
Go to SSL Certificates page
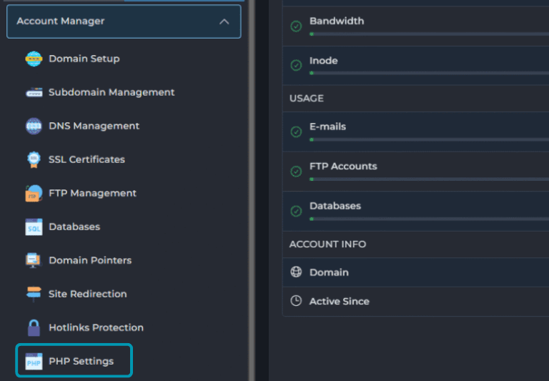pyautogui.click(x=86, y=159)
